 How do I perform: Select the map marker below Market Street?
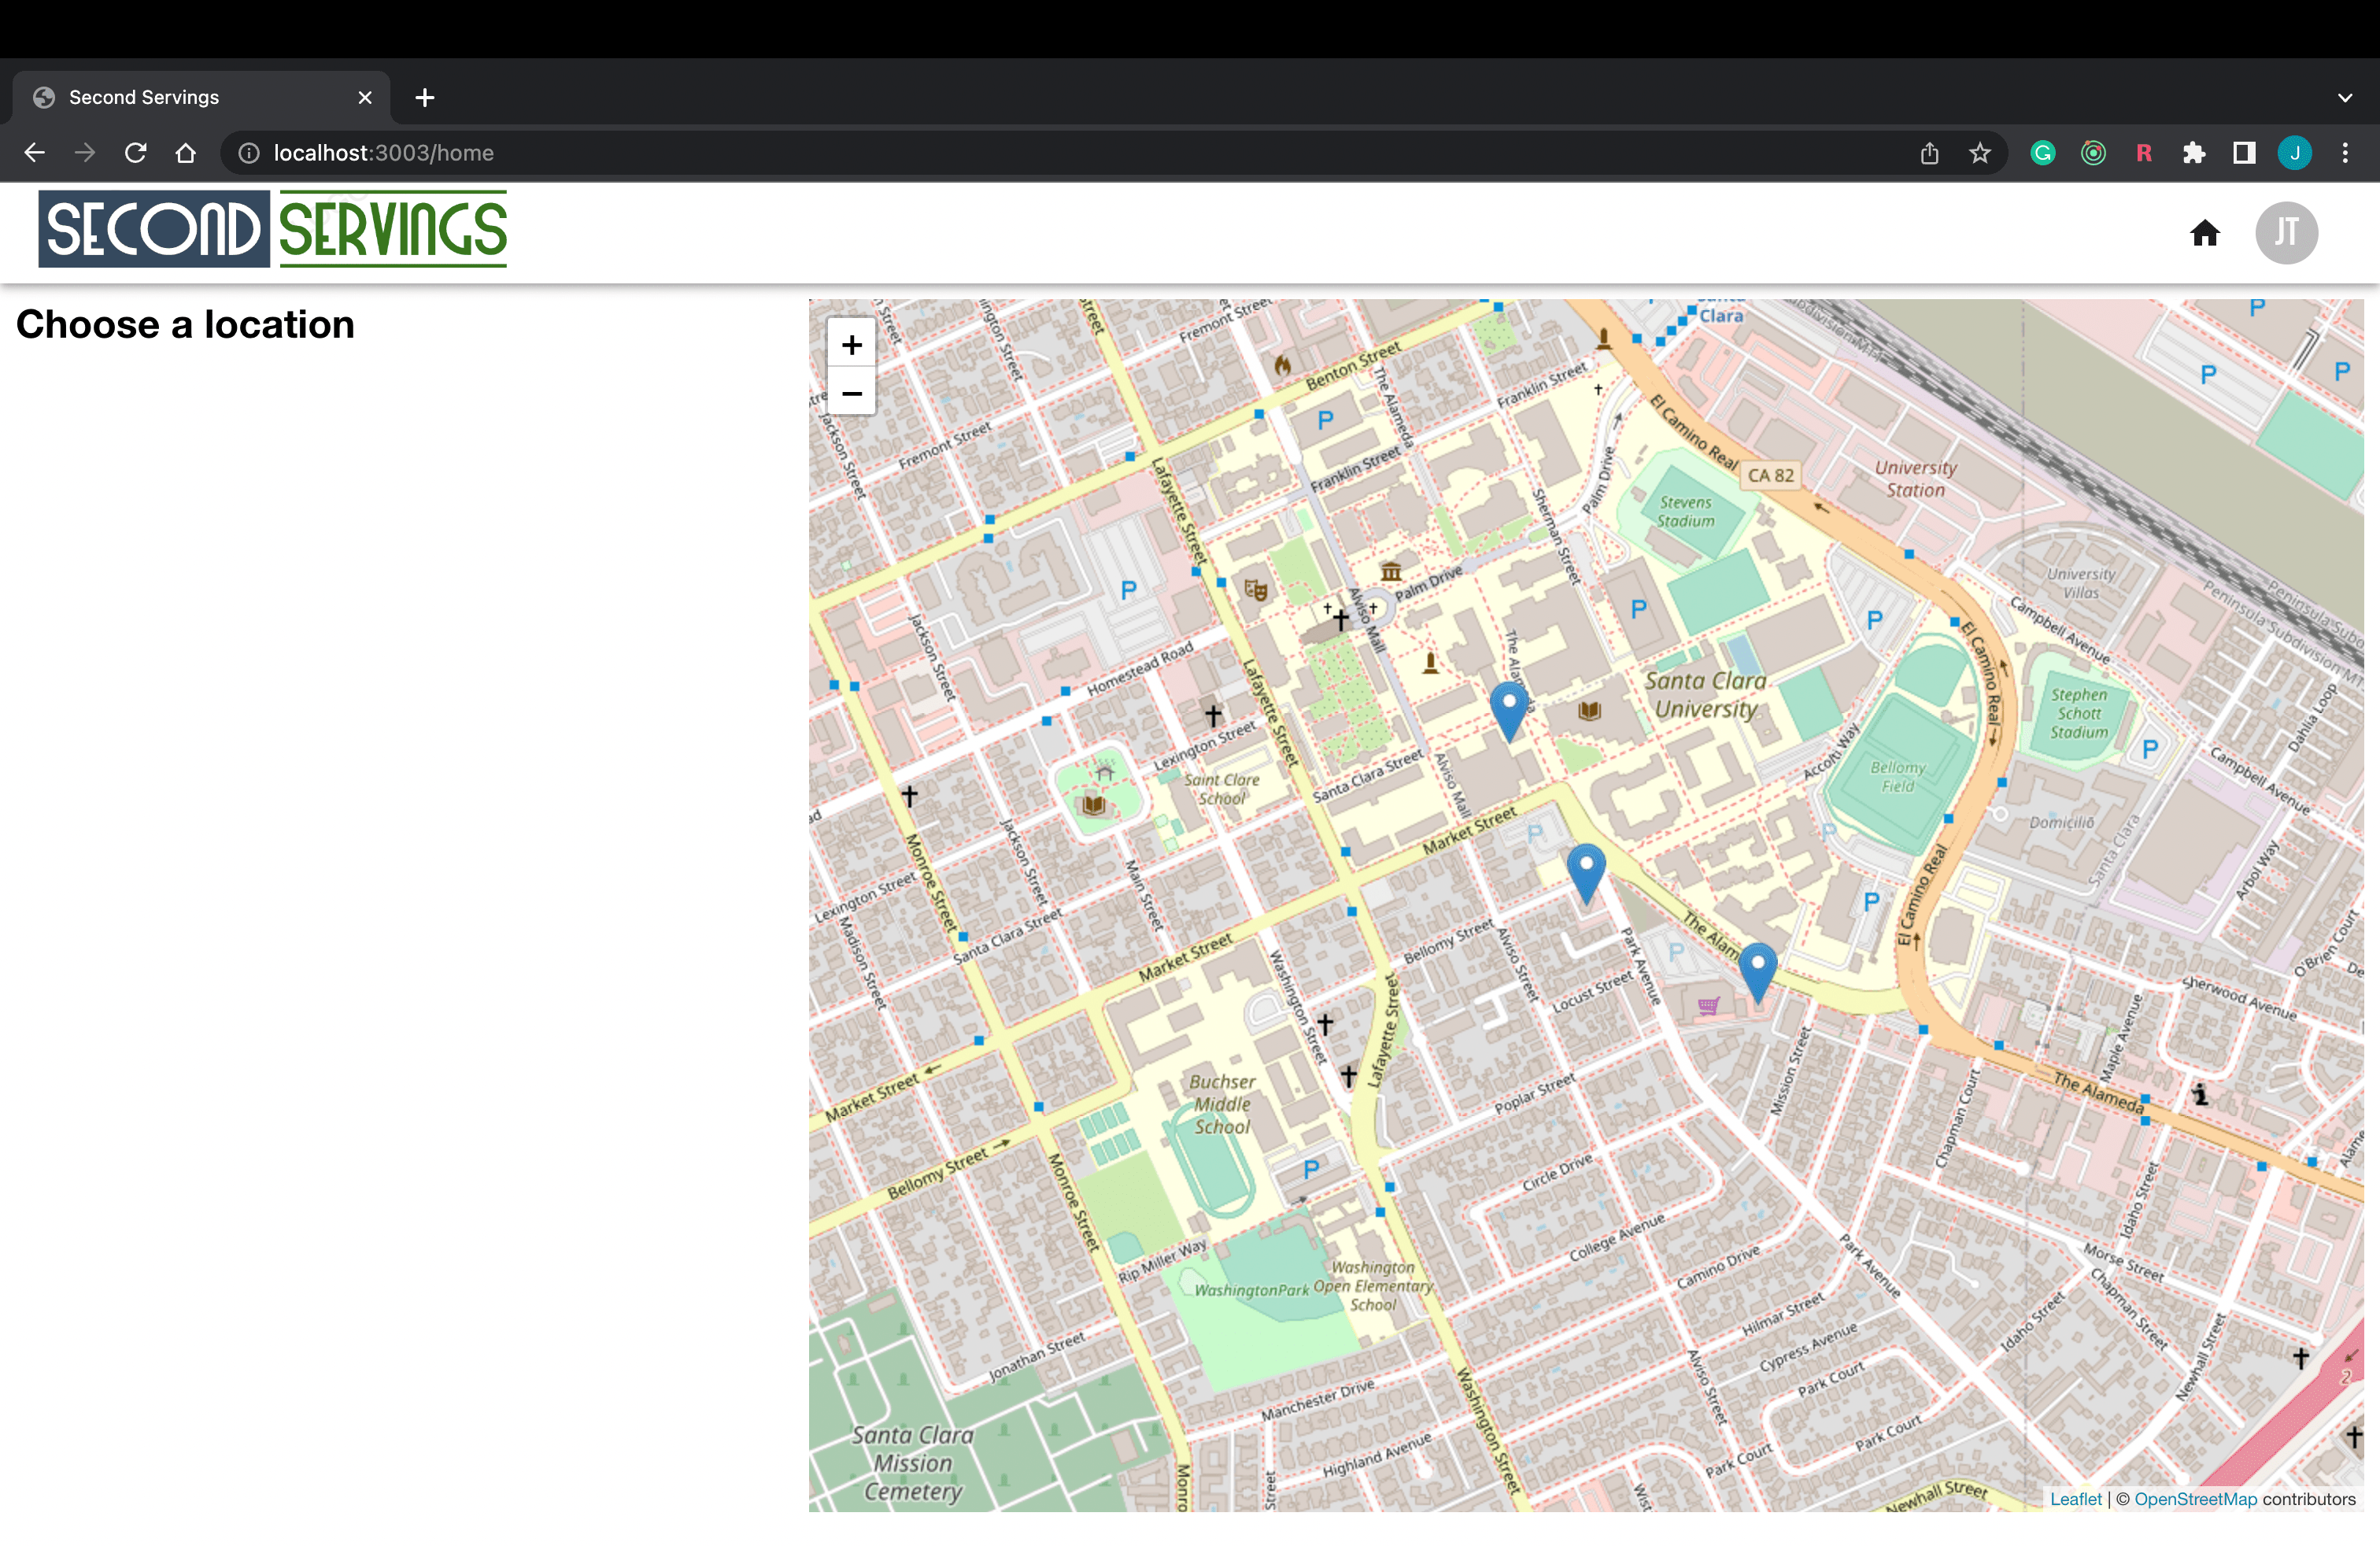1585,870
